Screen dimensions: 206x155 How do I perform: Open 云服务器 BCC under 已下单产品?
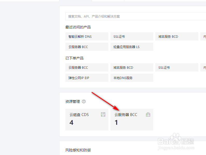(x=87, y=67)
